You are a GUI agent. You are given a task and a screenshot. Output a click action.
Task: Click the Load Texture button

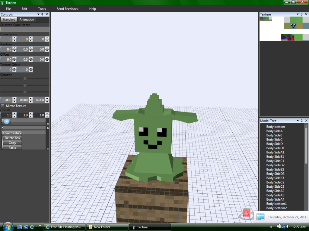coord(12,133)
